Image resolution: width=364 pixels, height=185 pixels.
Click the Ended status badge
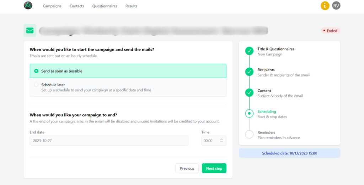pos(330,31)
